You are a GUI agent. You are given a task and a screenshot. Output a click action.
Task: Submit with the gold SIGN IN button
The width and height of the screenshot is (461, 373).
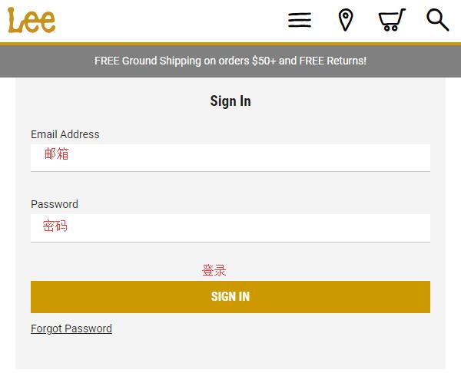point(230,297)
